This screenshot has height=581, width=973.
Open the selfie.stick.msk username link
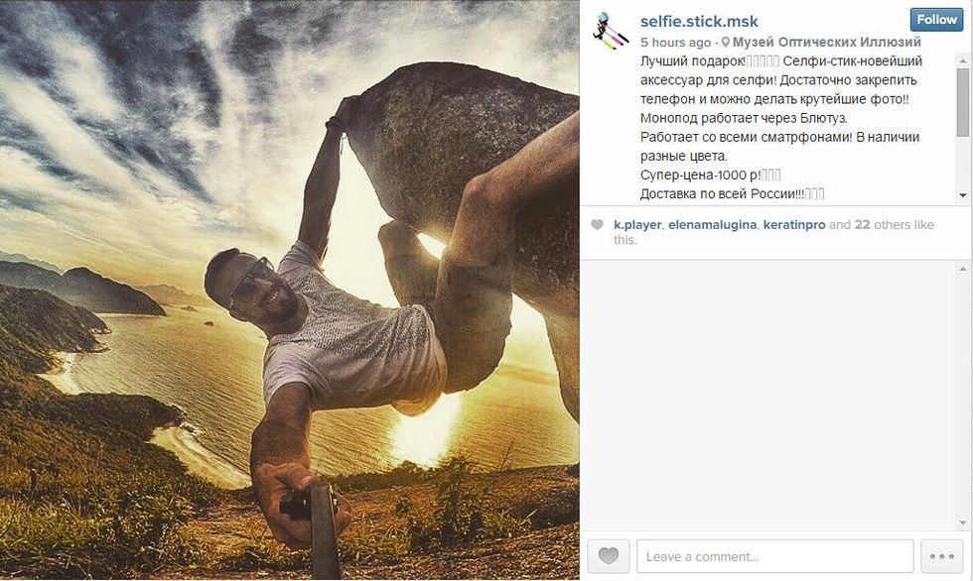pyautogui.click(x=699, y=21)
